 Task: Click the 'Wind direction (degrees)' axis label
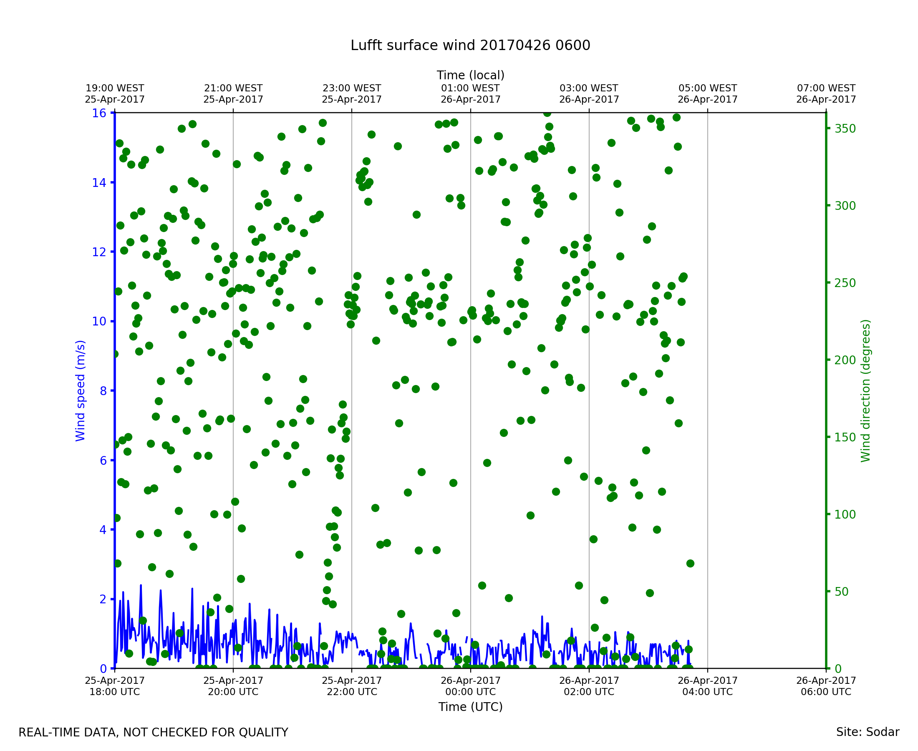865,391
